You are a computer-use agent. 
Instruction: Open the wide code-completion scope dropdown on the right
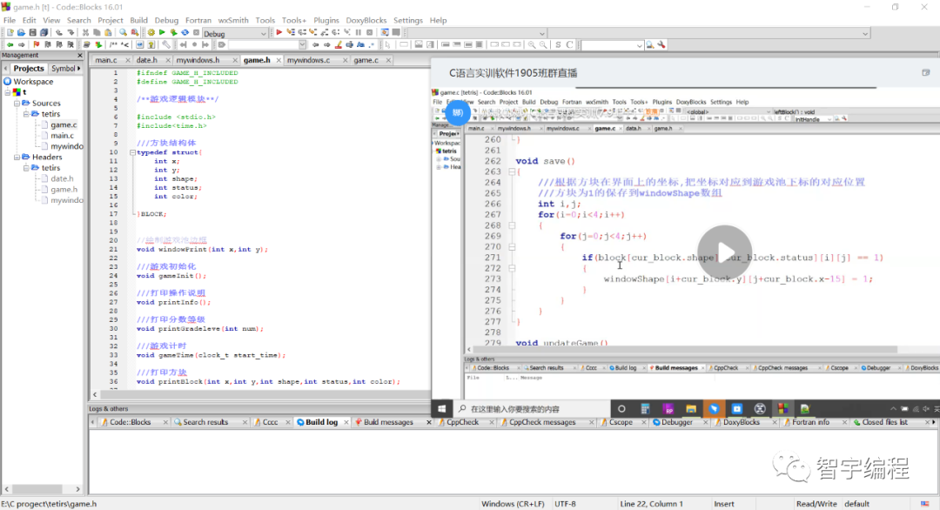tap(710, 34)
